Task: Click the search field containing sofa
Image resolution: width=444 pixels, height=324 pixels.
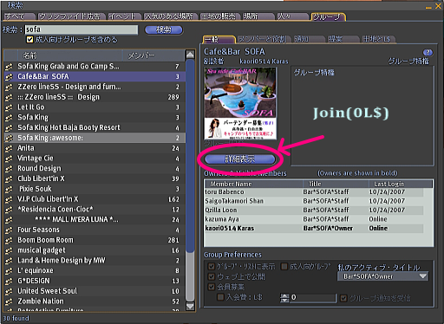Action: point(82,29)
